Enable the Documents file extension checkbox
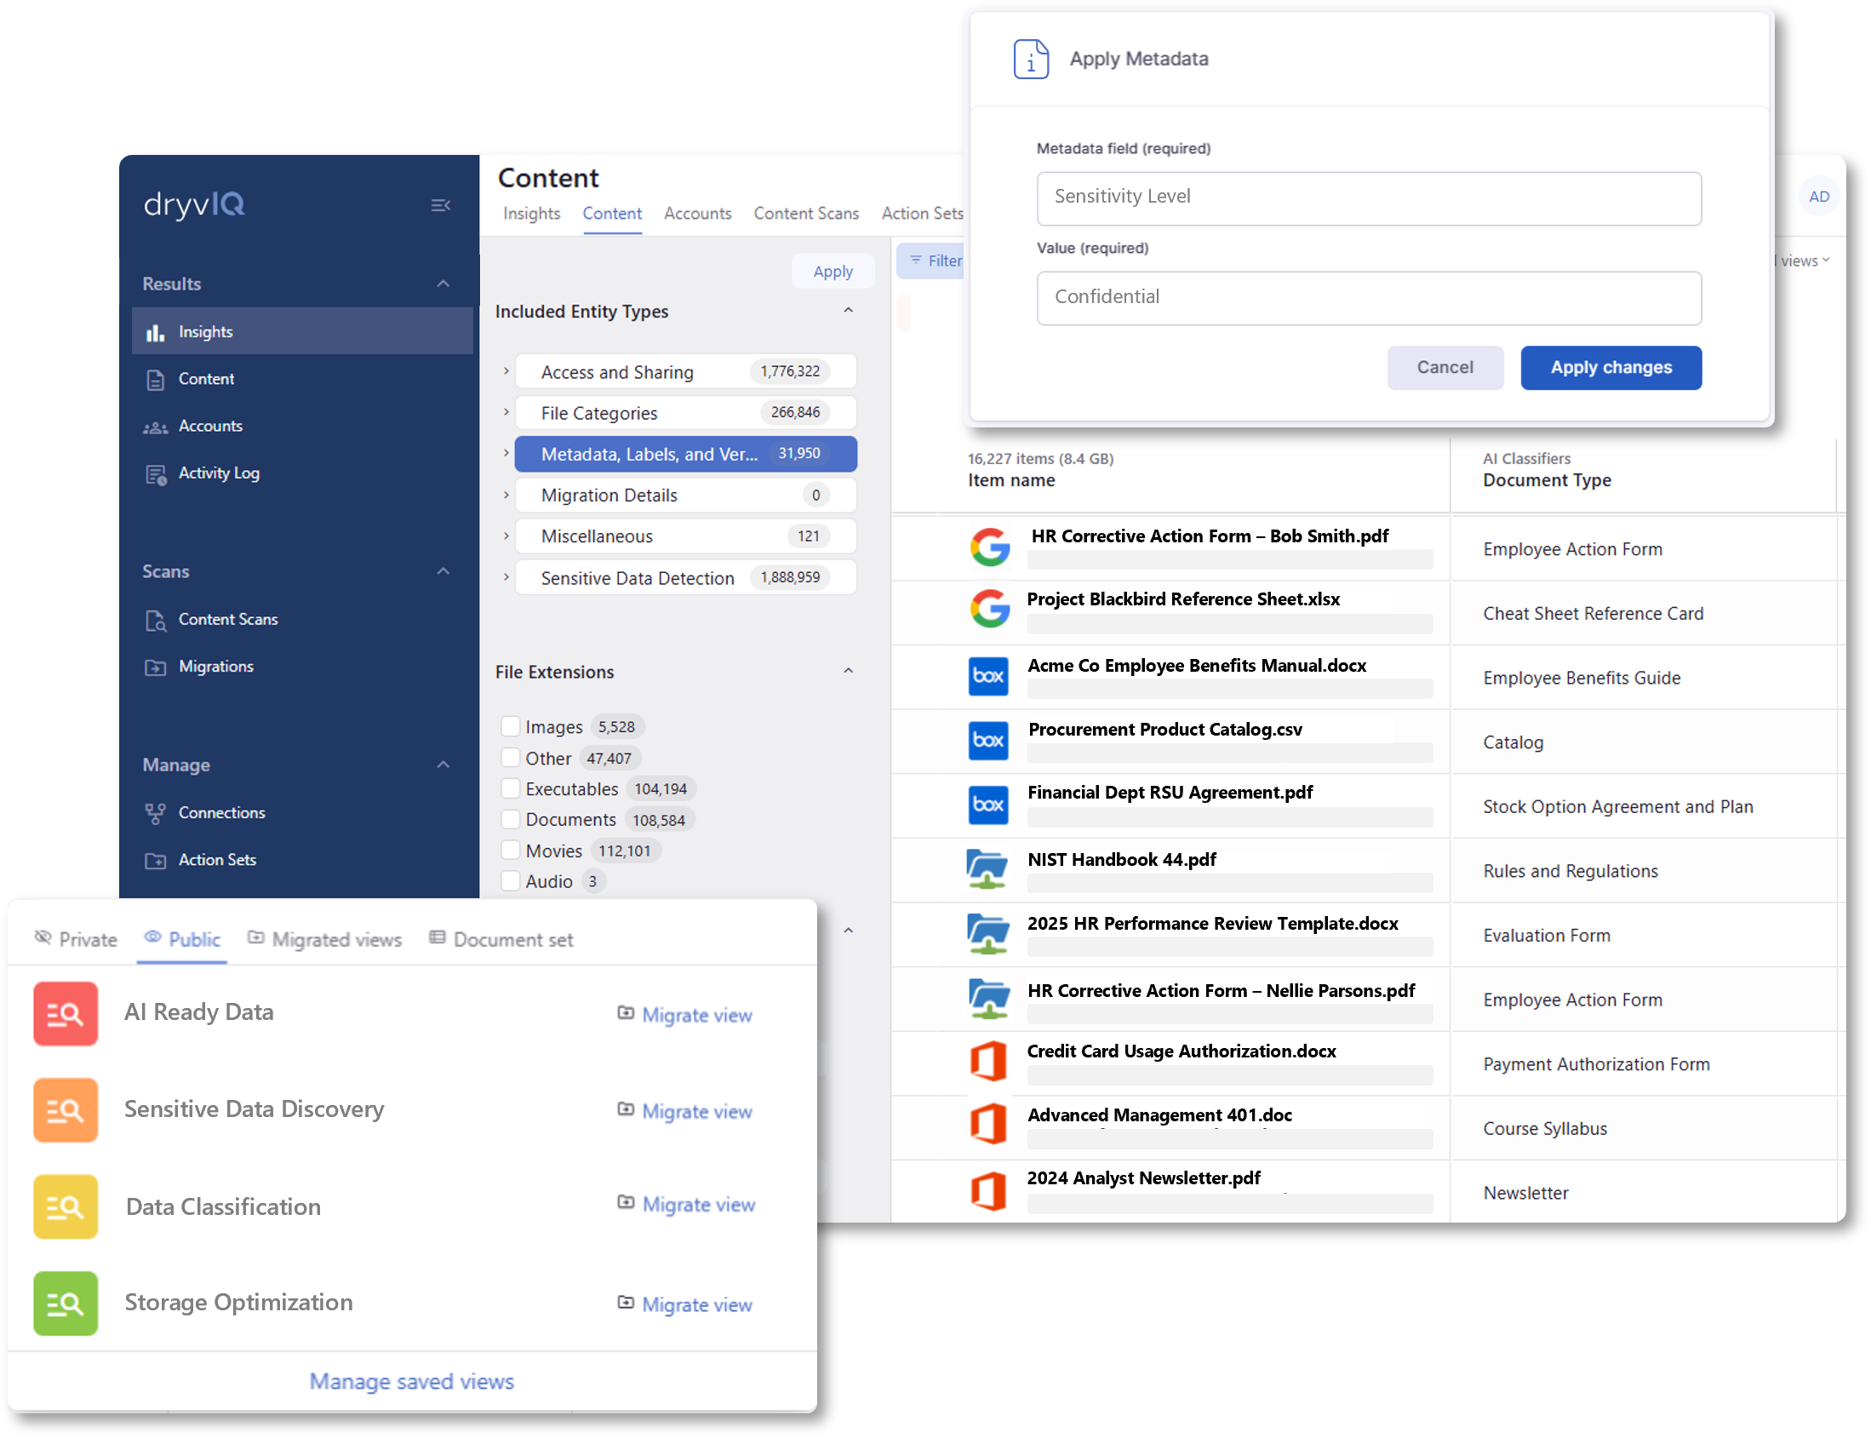This screenshot has width=1871, height=1438. (x=510, y=819)
